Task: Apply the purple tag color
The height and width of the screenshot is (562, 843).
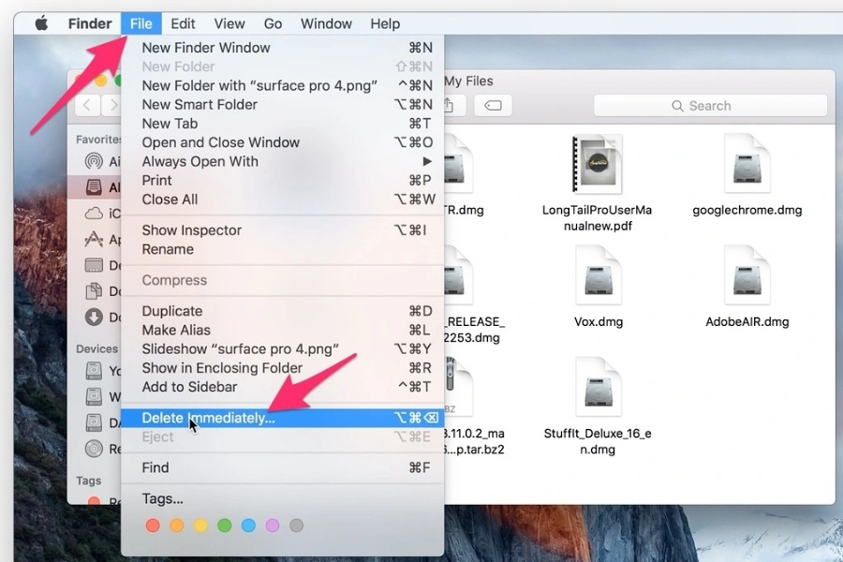Action: [273, 525]
